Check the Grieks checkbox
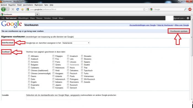 click(x=53, y=65)
